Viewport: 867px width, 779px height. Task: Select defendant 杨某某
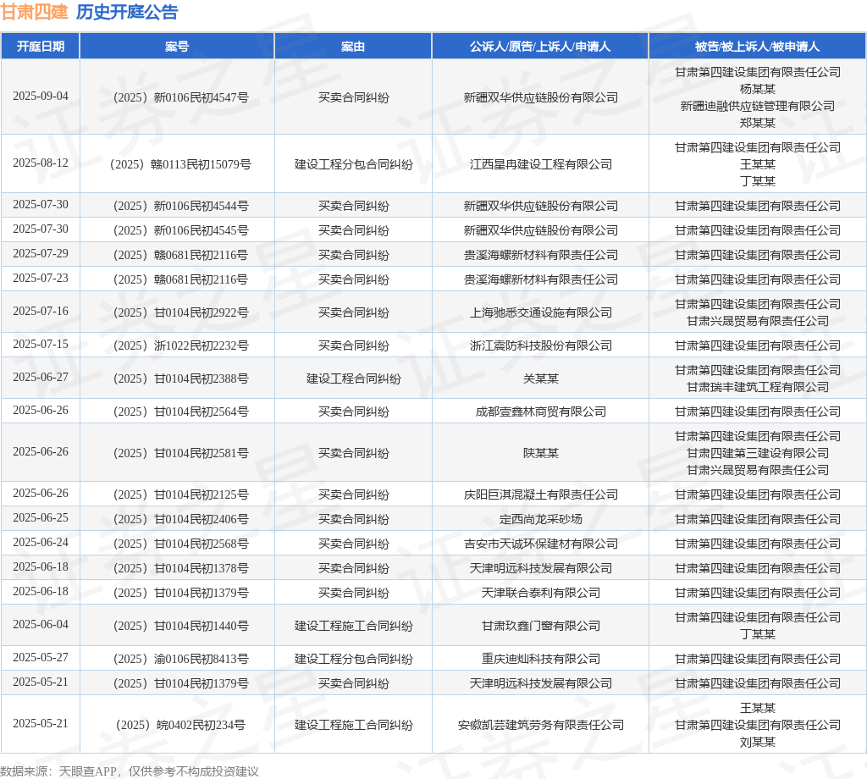(758, 89)
